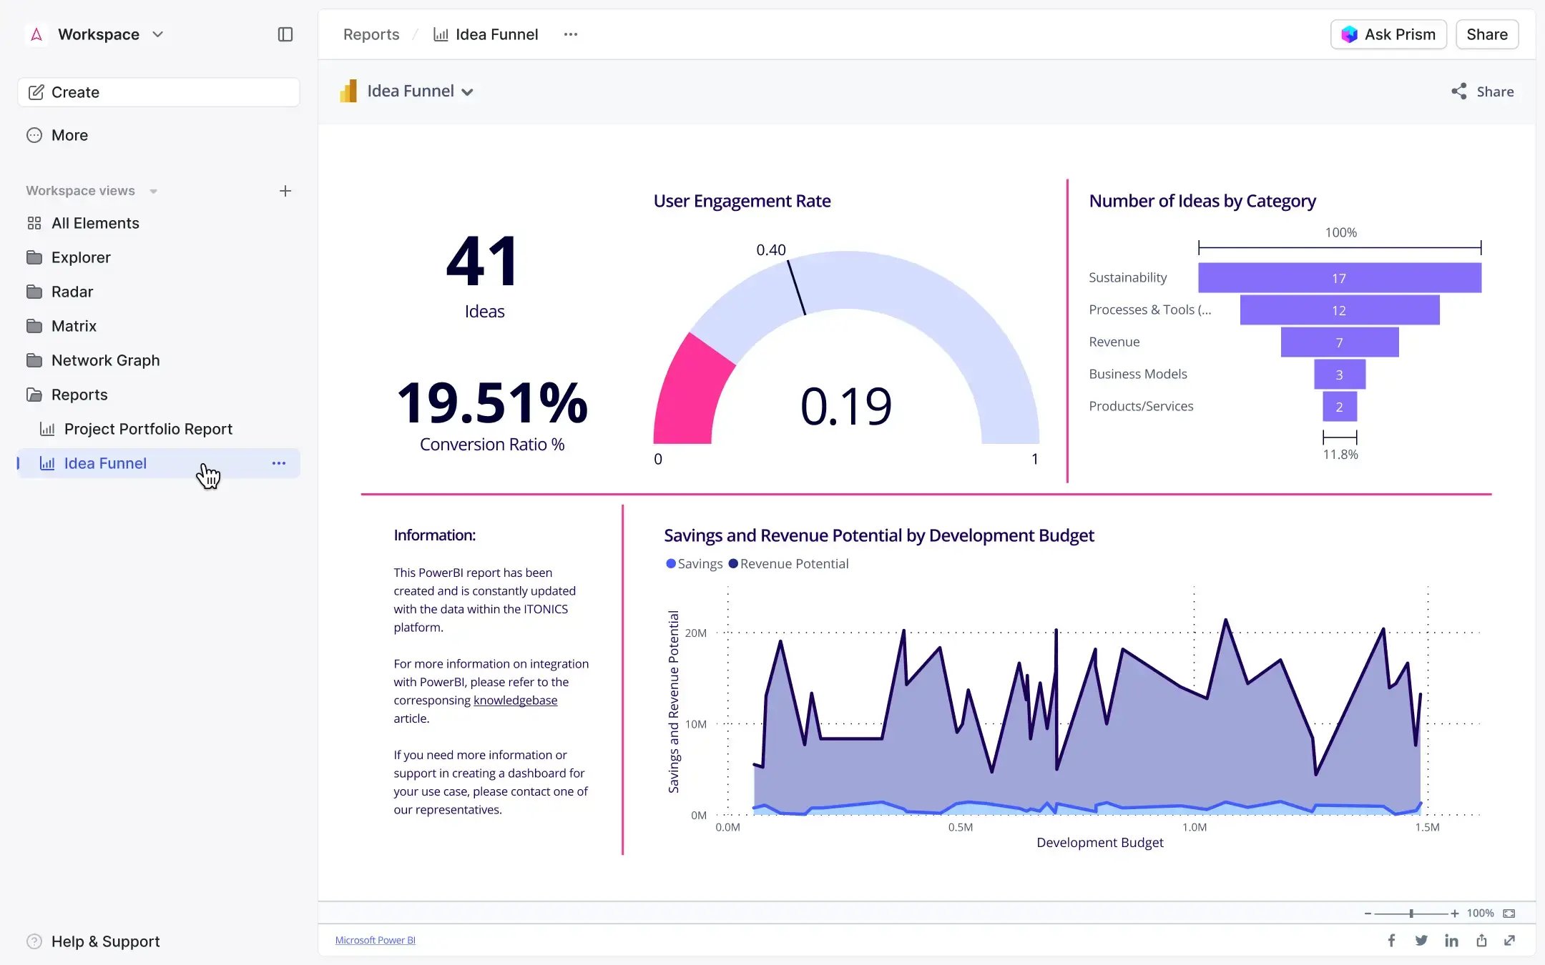Open the knowledgebase link
This screenshot has height=965, width=1545.
[x=515, y=701]
